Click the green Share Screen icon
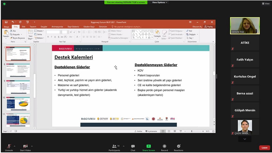 pos(148,146)
